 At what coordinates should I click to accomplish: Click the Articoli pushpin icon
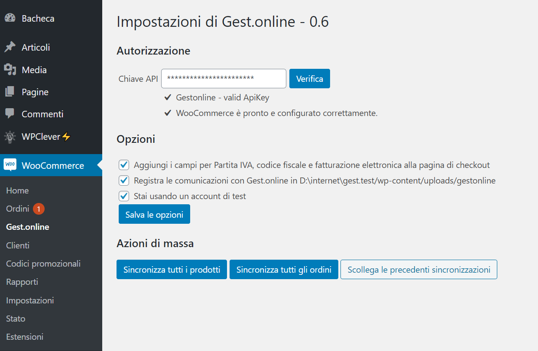click(10, 47)
